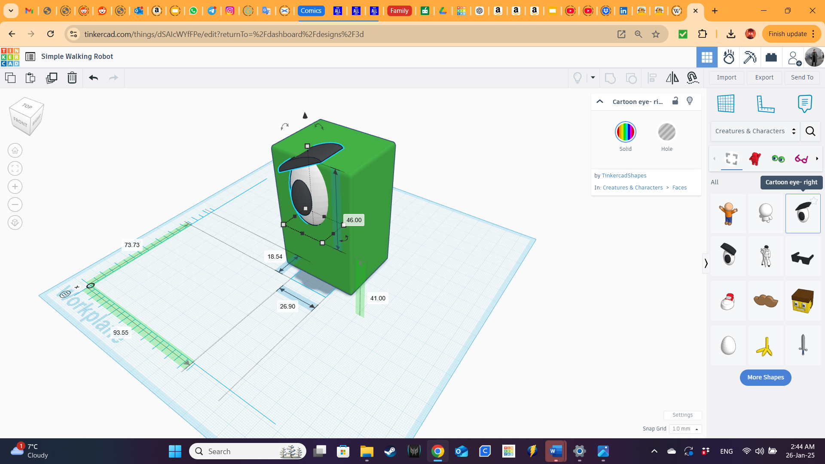Activate the Mirror tool
This screenshot has width=825, height=464.
tap(672, 78)
